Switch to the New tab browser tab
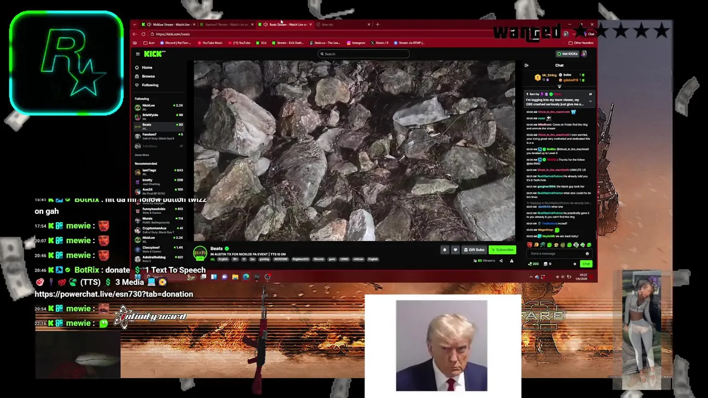 [x=343, y=24]
